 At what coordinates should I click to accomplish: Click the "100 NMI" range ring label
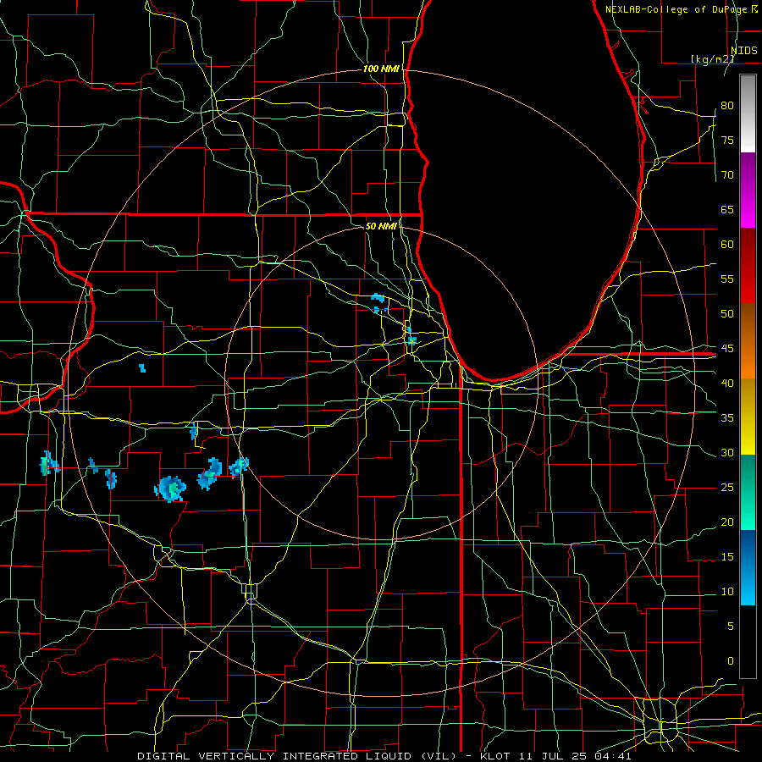(x=381, y=69)
